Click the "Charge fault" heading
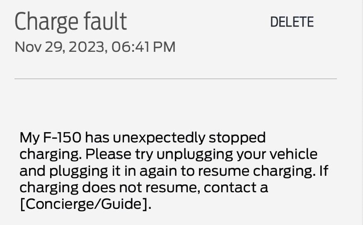The width and height of the screenshot is (363, 225). [x=70, y=22]
